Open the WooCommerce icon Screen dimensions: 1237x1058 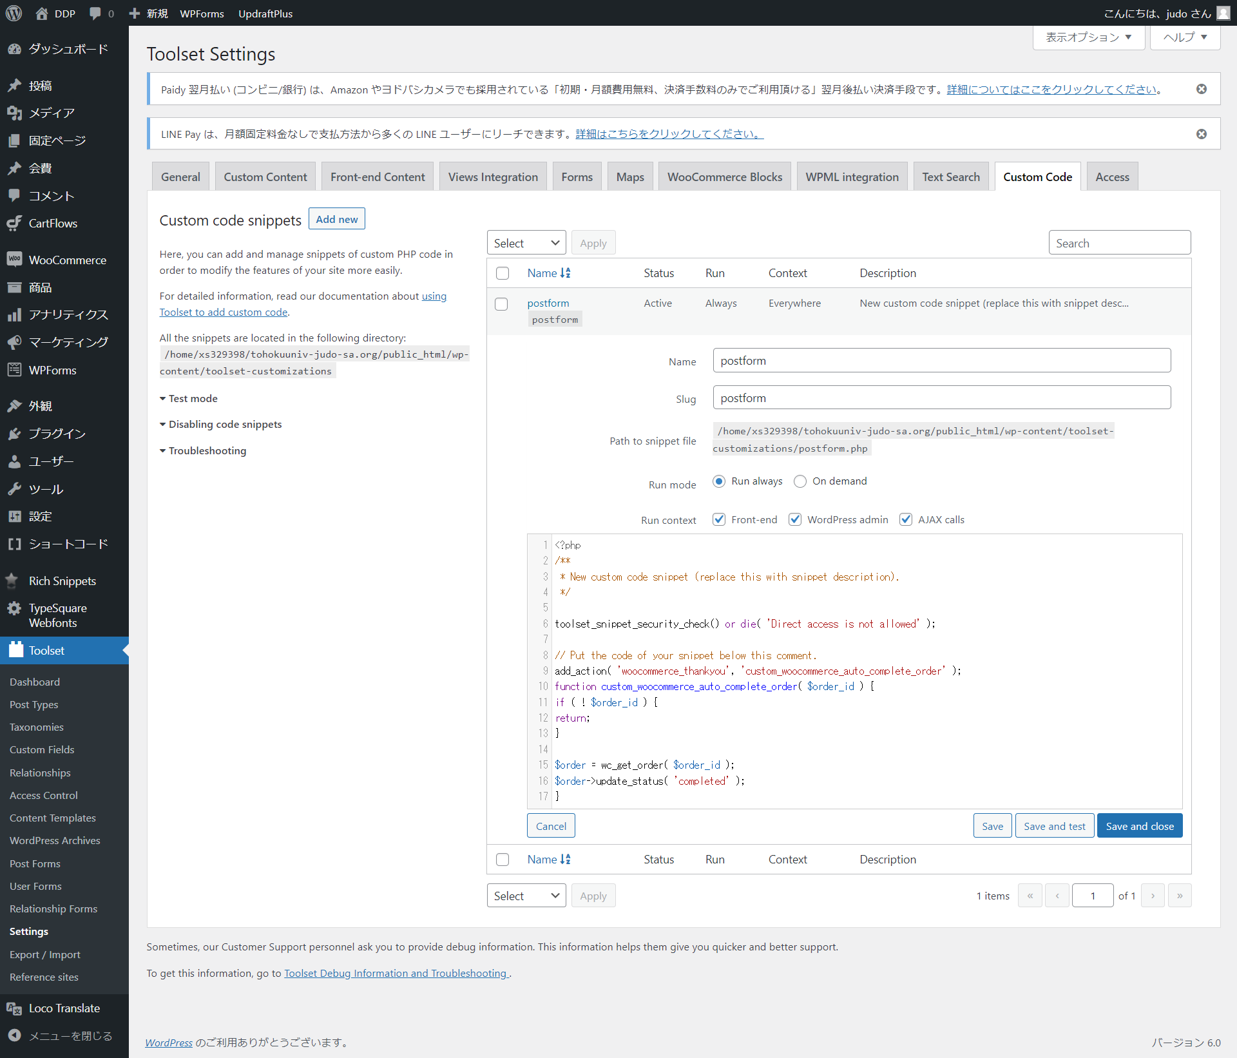tap(14, 260)
